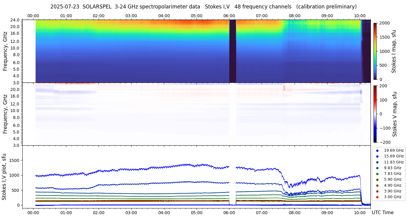407x219 pixels.
Task: Click the dark data gap in Stokes I map
Action: pos(232,51)
